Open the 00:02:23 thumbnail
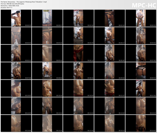Screen dimensions: 157x133 pos(141,18)
